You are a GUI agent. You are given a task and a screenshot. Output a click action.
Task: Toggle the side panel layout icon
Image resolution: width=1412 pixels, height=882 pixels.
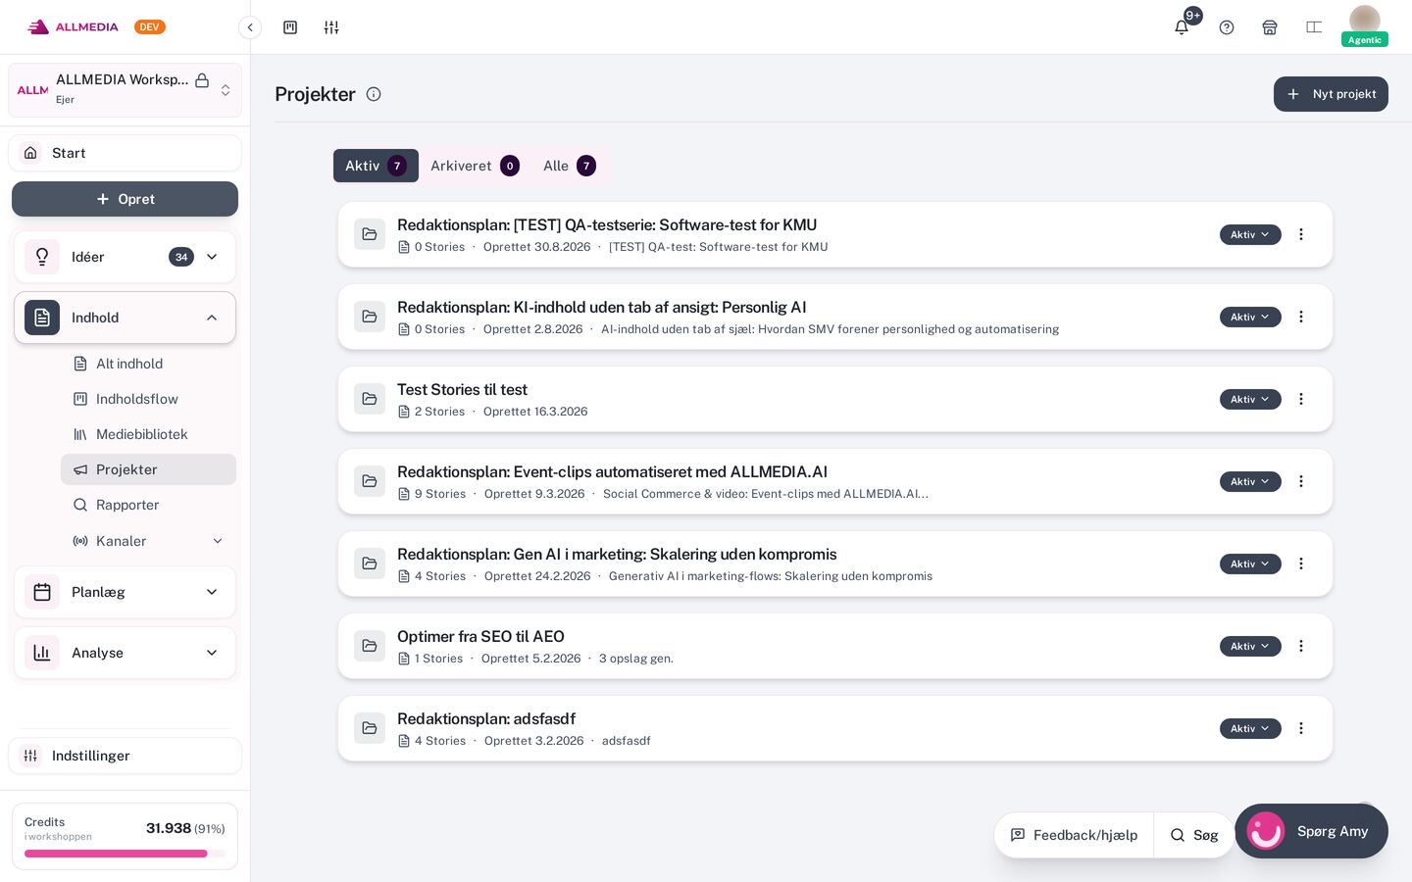coord(1314,27)
